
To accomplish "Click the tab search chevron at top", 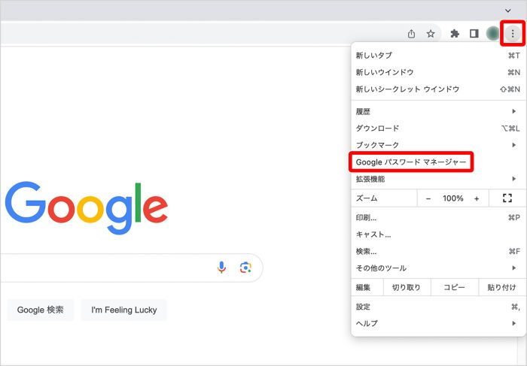I will pos(507,10).
